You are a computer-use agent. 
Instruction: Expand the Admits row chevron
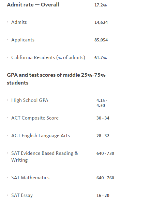coord(7,22)
